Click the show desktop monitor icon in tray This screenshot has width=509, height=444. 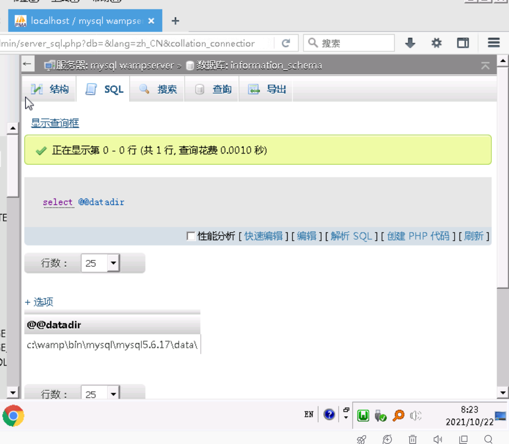[500, 415]
